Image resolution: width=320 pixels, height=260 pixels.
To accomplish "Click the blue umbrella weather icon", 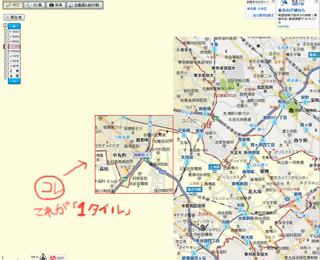I will point(283,3).
